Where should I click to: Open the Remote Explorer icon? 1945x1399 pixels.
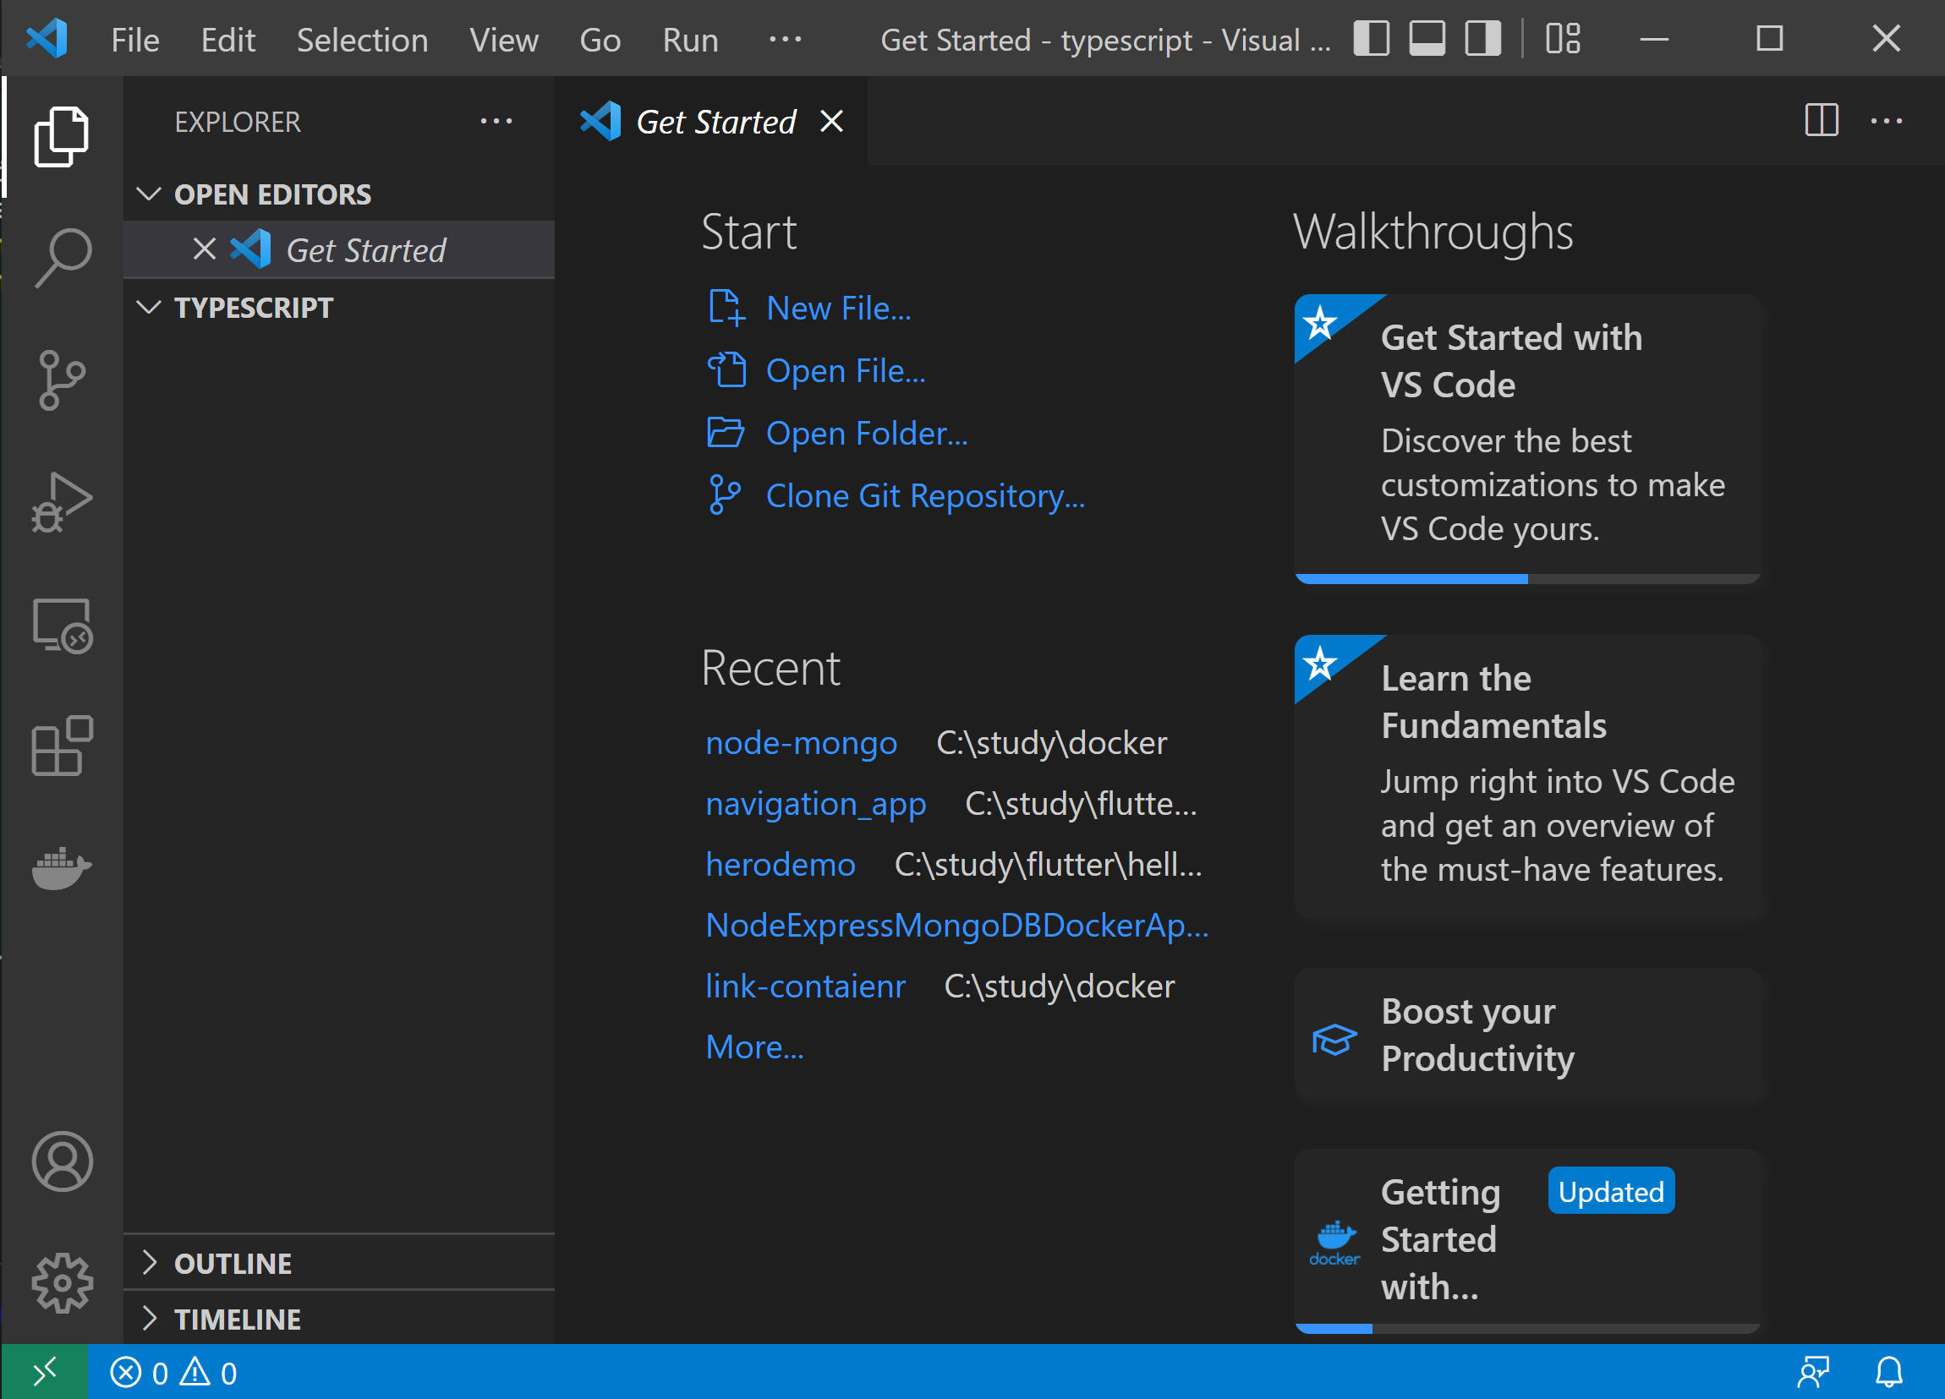coord(62,626)
